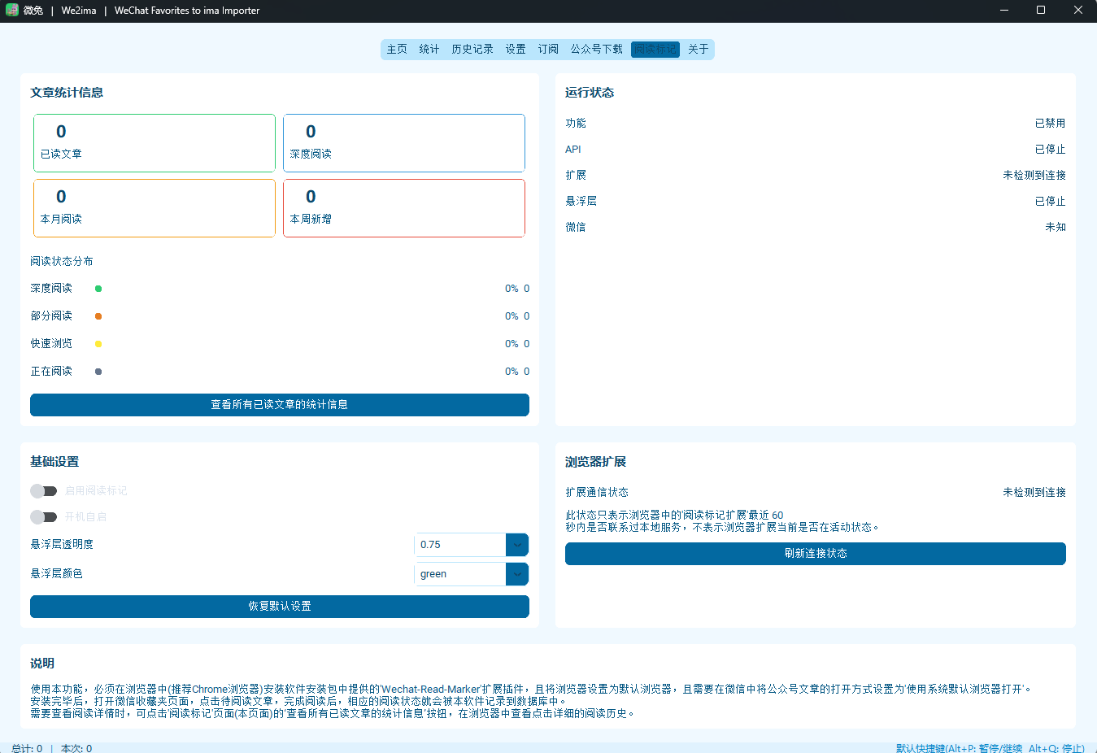Click the 已停止 value in the 悬浮层 row
Screen dimensions: 1097x753
tap(1050, 202)
